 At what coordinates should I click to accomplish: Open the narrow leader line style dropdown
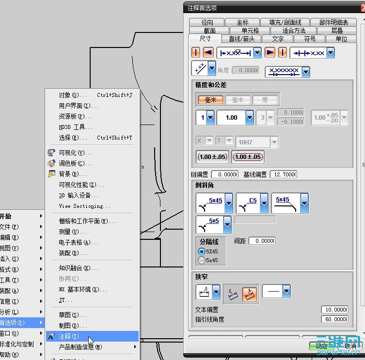[286, 291]
